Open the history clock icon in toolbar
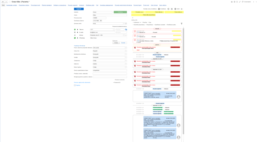The image size is (258, 142). pyautogui.click(x=168, y=9)
